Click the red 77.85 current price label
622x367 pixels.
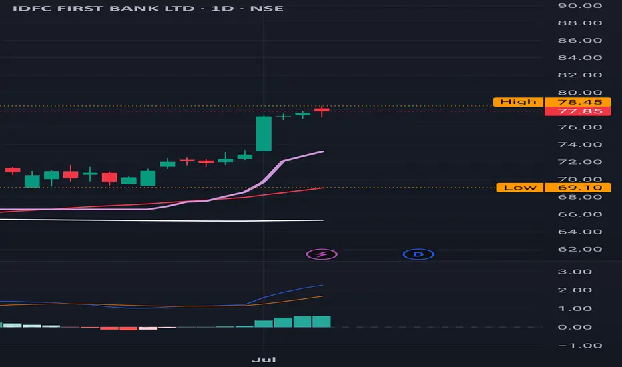point(577,111)
